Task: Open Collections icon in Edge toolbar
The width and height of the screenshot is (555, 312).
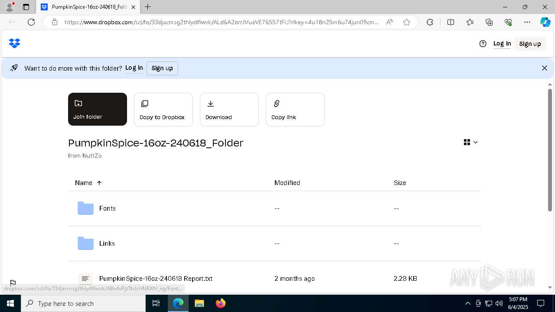Action: click(x=489, y=22)
